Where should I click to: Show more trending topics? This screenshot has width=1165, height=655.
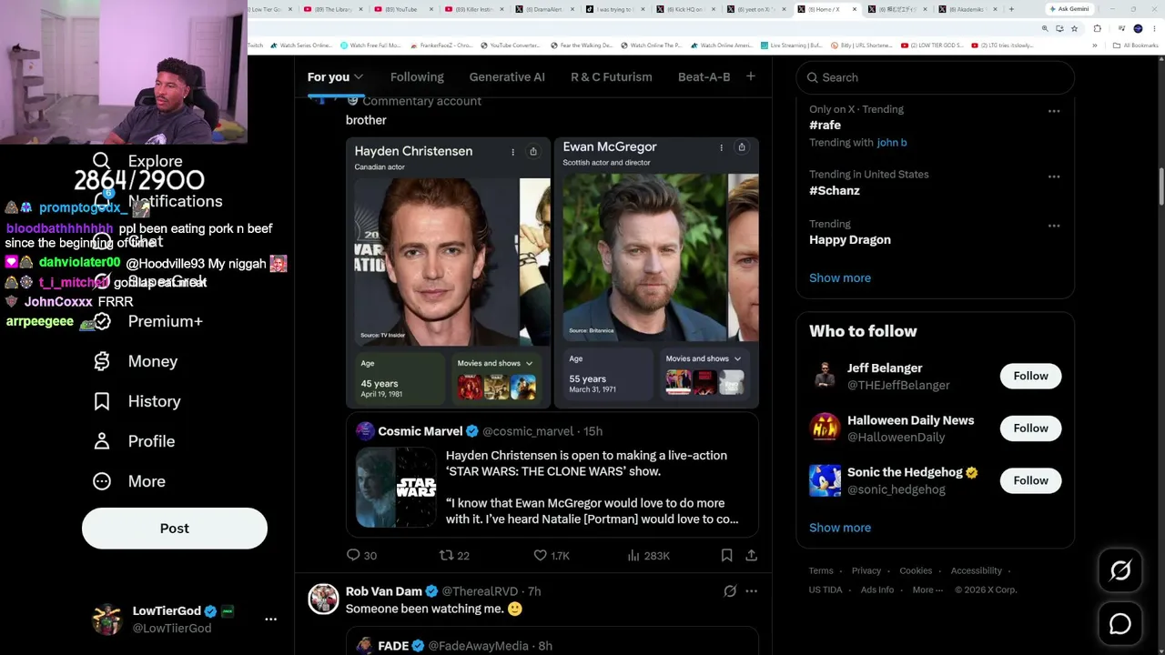point(840,278)
